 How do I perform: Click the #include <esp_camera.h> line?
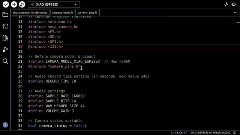click(53, 27)
